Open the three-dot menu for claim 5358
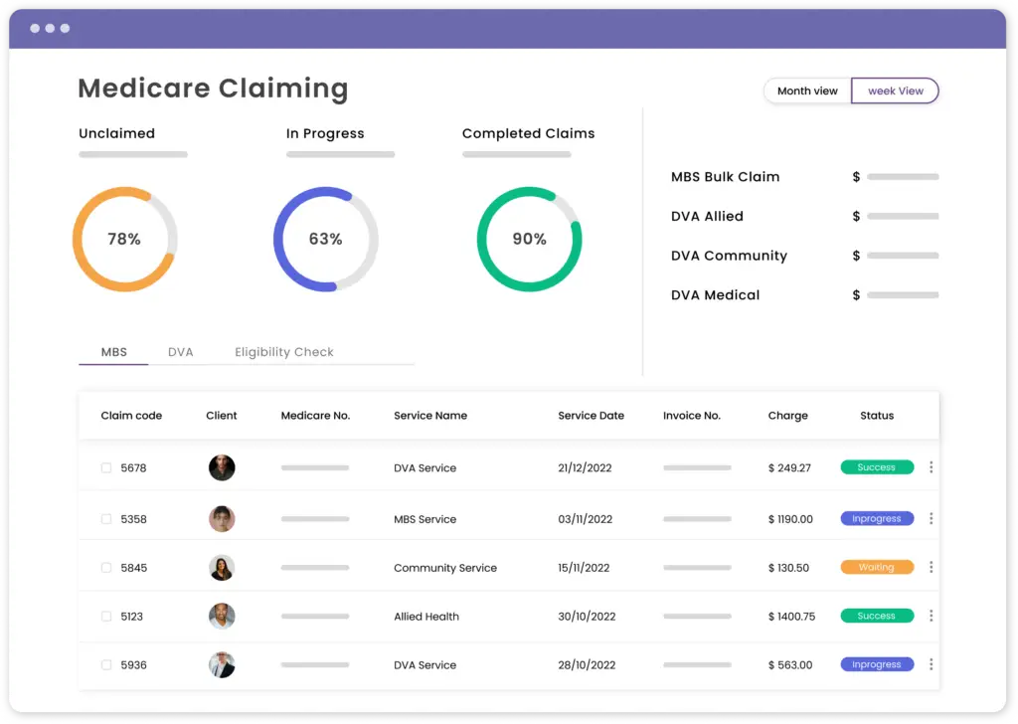Image resolution: width=1018 pixels, height=724 pixels. pos(931,518)
